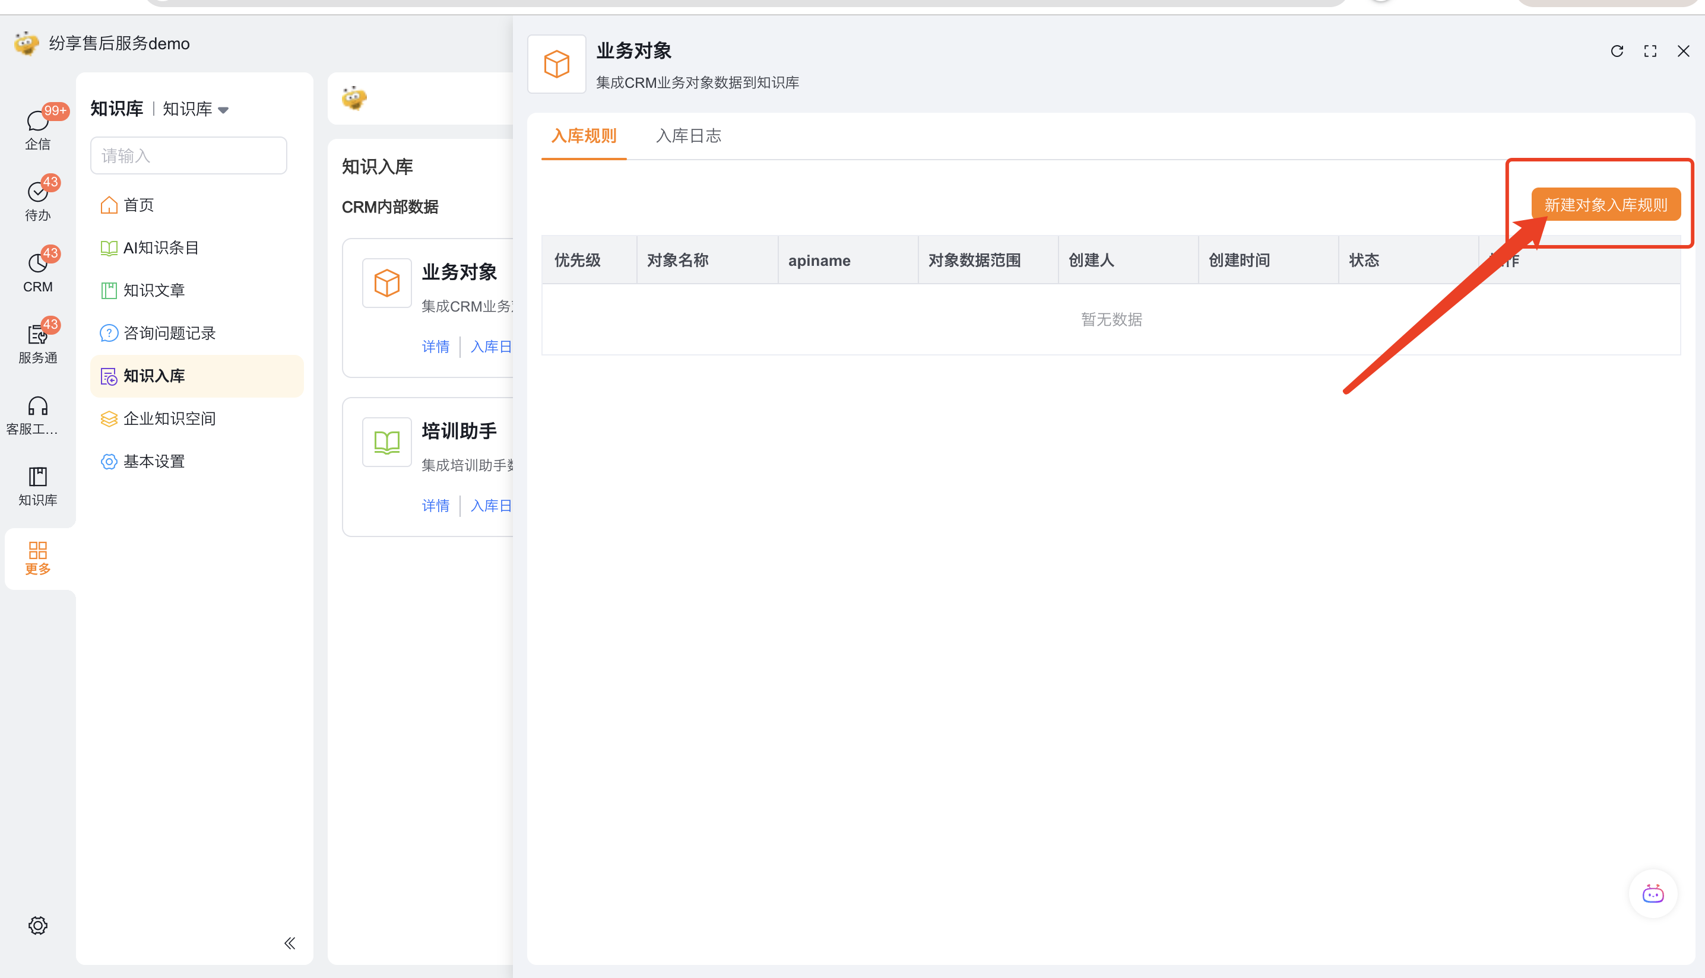The width and height of the screenshot is (1705, 978).
Task: Open 详情 link on 培训助手 card
Action: pos(435,506)
